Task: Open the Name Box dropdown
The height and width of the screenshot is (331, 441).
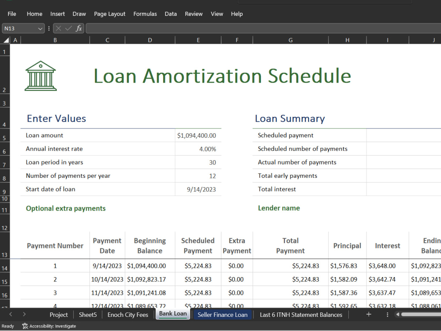Action: (40, 28)
